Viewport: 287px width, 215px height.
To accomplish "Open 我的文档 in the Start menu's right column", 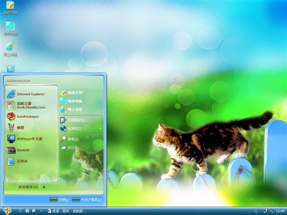I will tap(71, 93).
